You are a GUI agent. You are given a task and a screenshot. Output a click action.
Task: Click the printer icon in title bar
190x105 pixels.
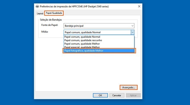point(37,6)
